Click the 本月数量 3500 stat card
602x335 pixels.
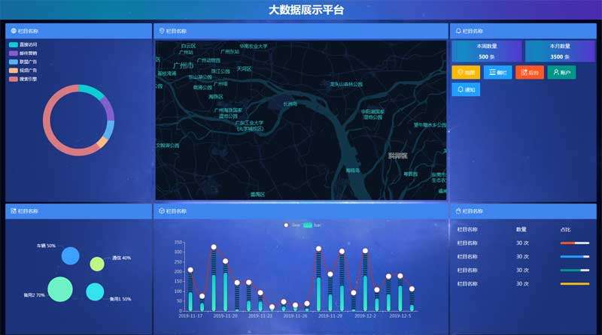pyautogui.click(x=561, y=52)
